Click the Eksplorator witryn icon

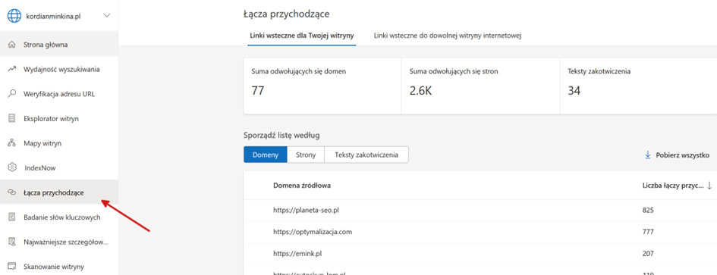pos(12,118)
